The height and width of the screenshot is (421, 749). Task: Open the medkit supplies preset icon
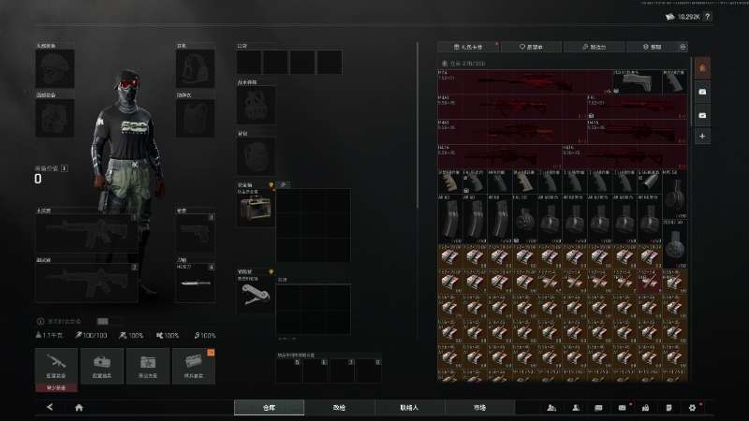coord(102,365)
